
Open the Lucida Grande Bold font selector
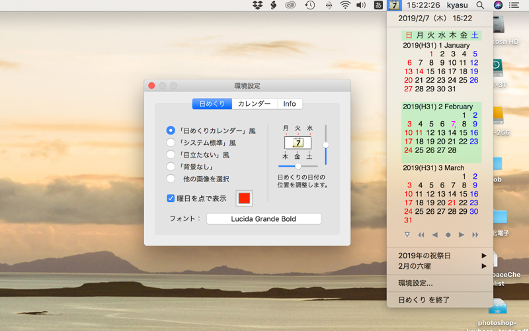click(264, 219)
